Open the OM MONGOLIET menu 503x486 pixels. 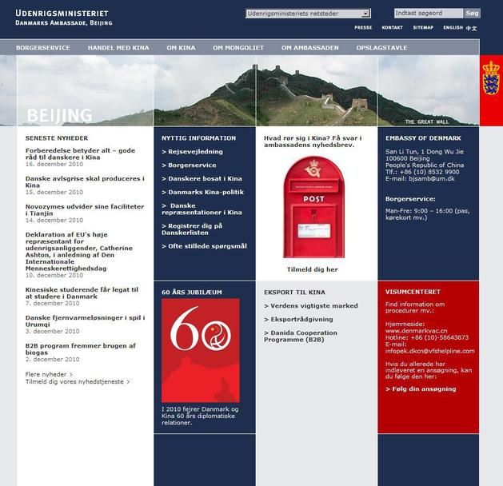(238, 48)
